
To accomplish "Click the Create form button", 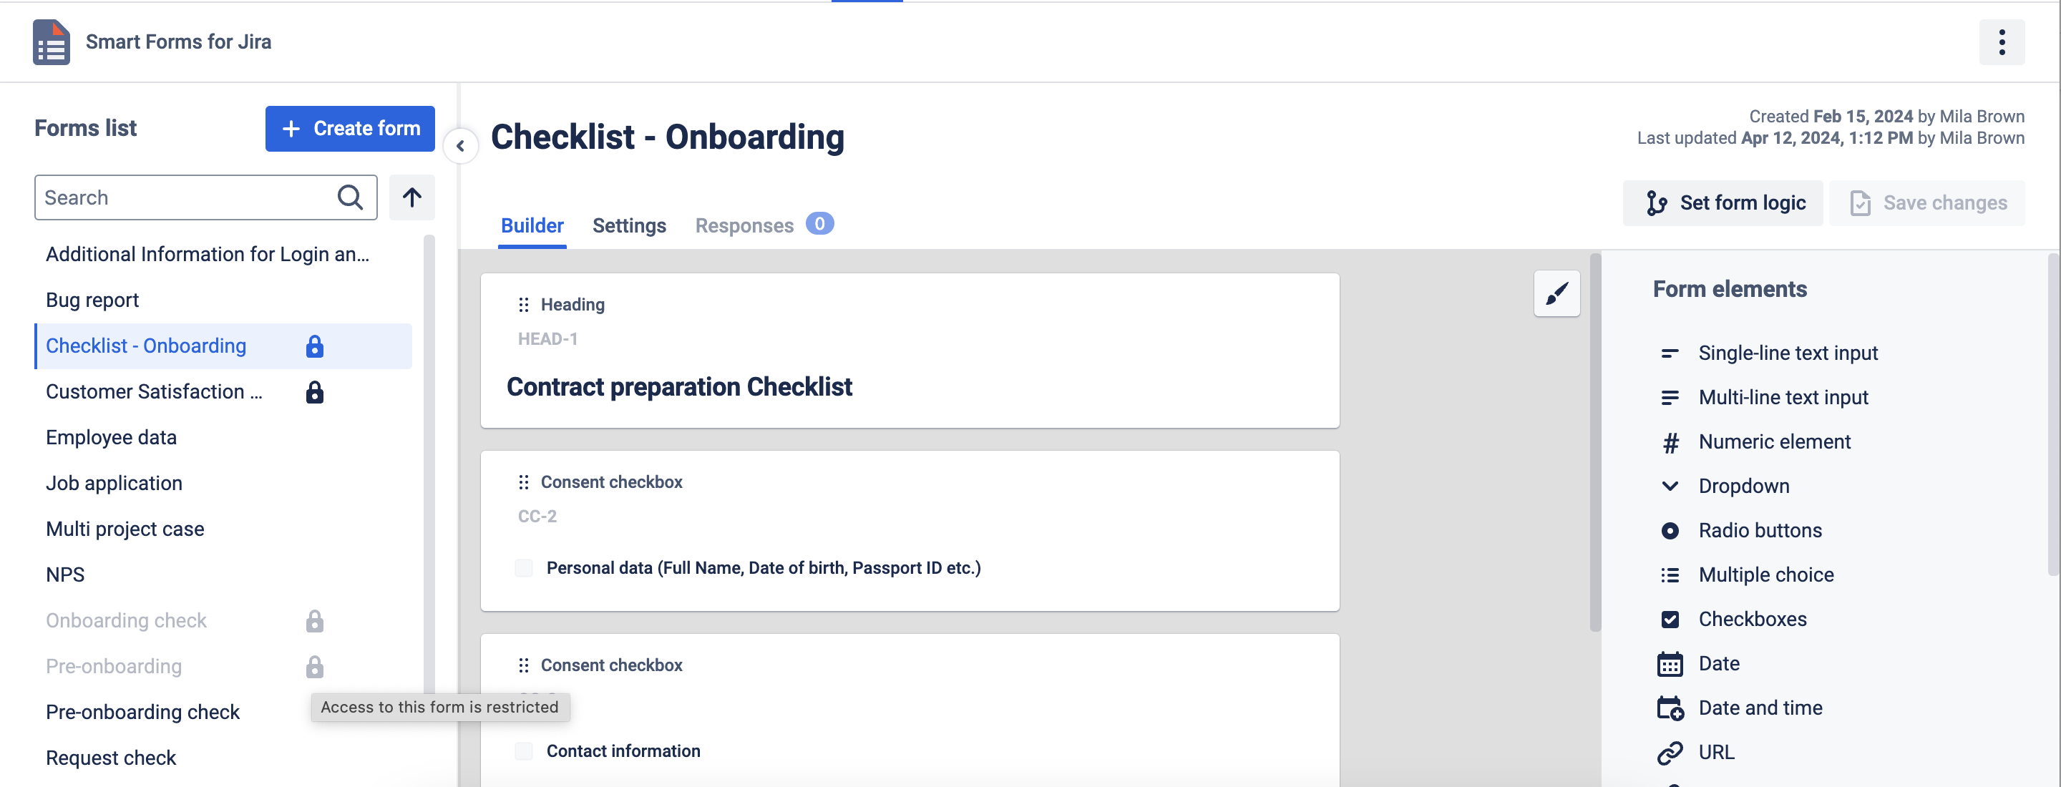I will (x=350, y=129).
